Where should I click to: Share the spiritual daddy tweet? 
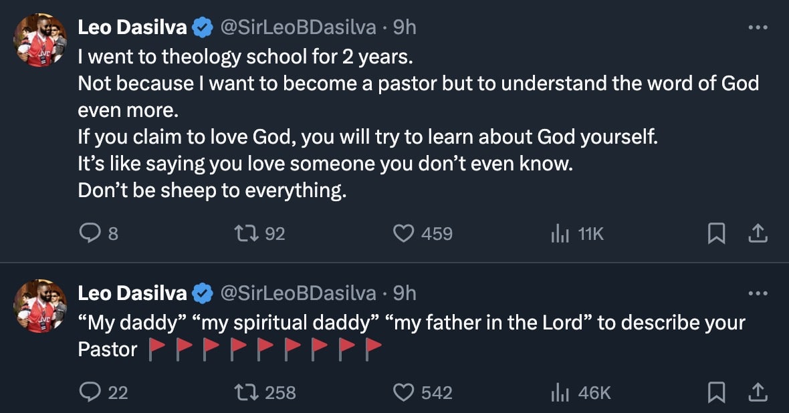coord(756,393)
